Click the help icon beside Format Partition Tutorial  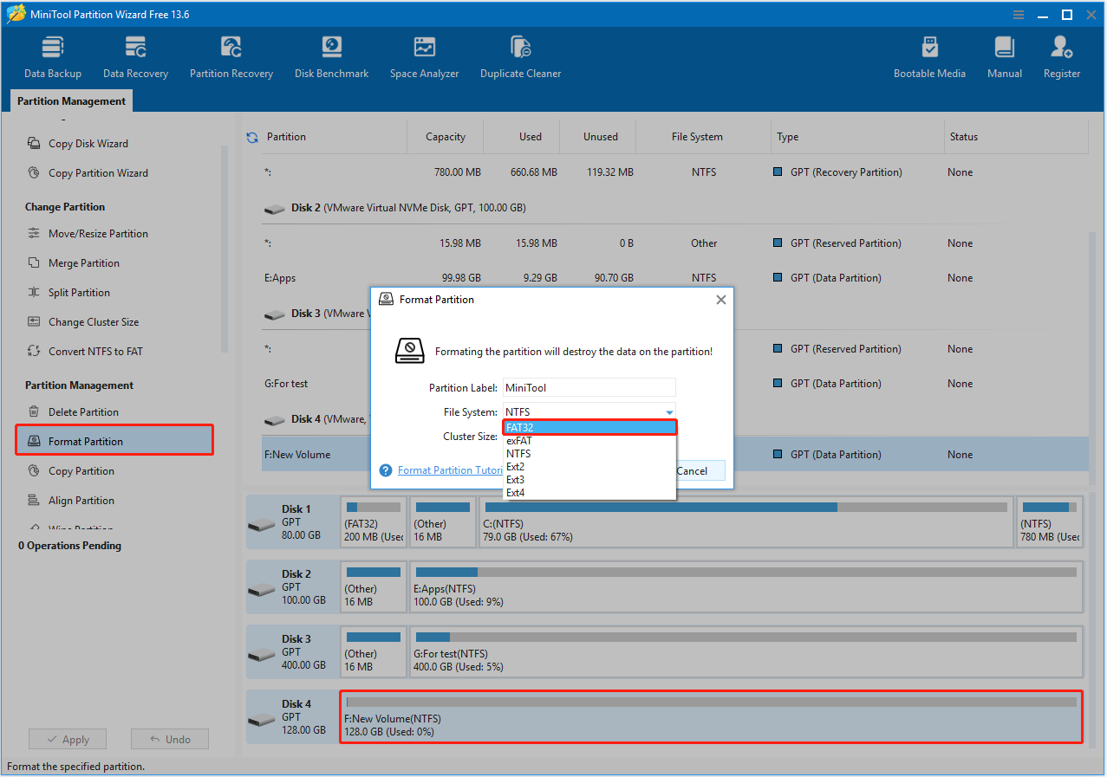pos(387,470)
